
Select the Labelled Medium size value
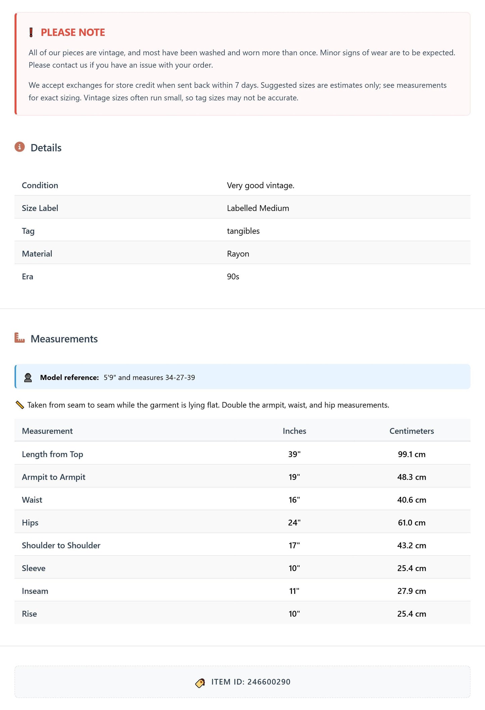(x=258, y=208)
